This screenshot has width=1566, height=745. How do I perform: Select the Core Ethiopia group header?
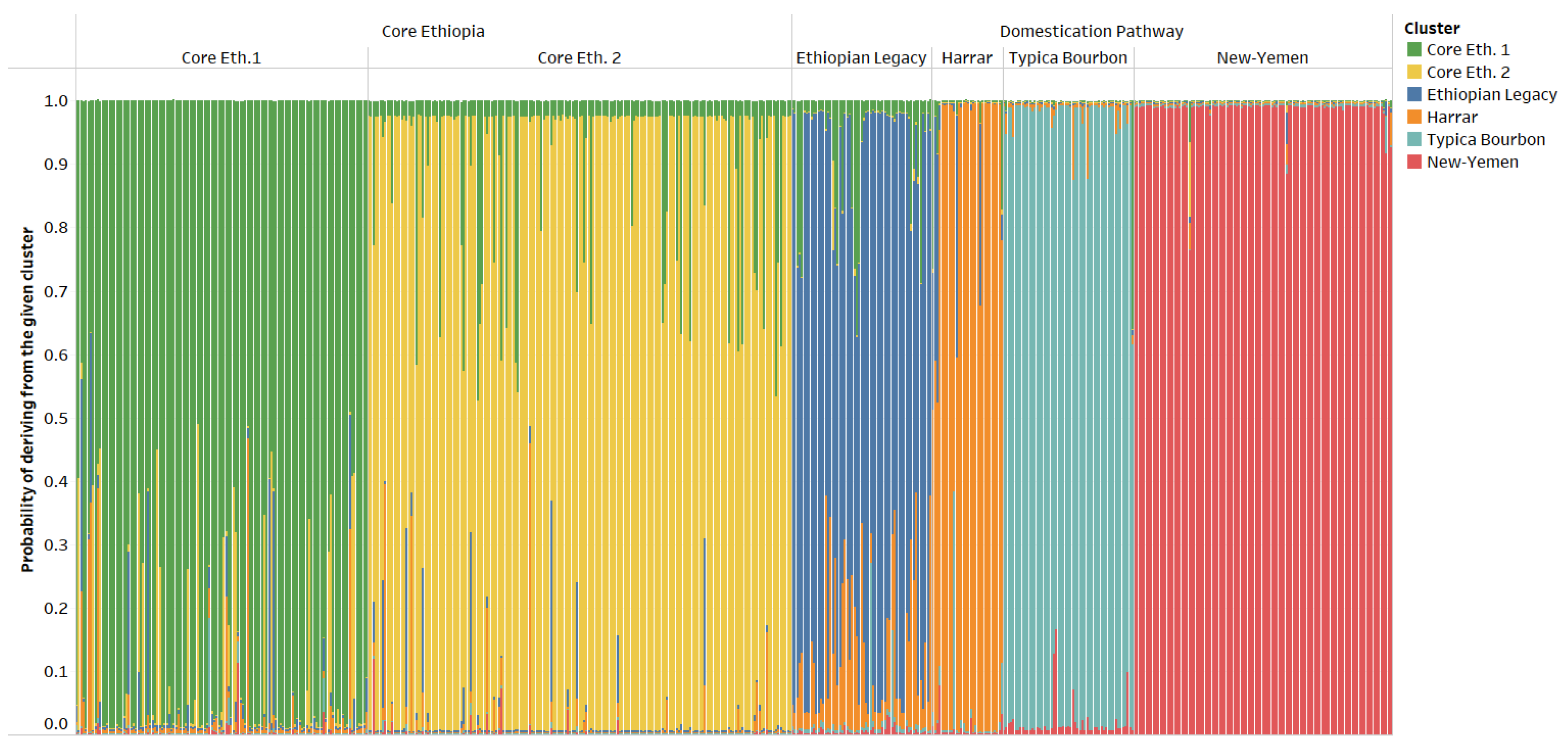[x=433, y=32]
